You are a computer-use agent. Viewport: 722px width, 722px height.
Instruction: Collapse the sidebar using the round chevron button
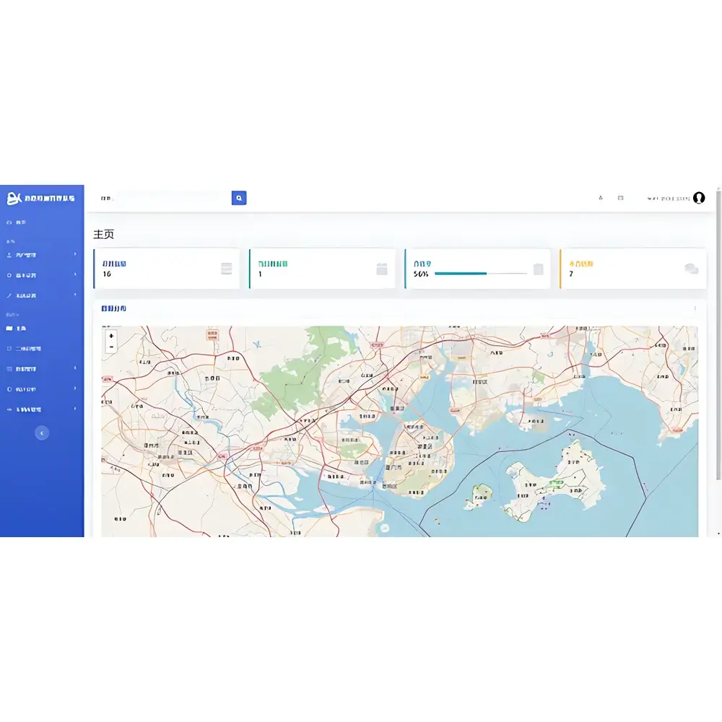(x=42, y=432)
